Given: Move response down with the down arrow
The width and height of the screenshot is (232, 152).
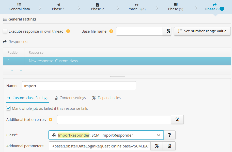Looking at the screenshot, I should click(21, 71).
